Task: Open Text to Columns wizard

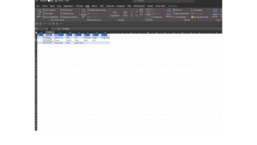Action: coord(168,13)
